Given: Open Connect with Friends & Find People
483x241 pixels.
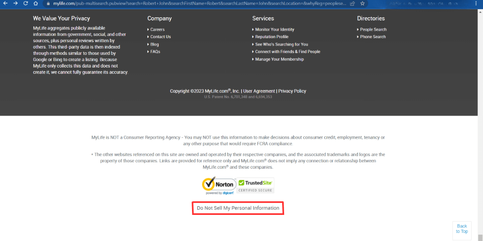Looking at the screenshot, I should [x=288, y=51].
